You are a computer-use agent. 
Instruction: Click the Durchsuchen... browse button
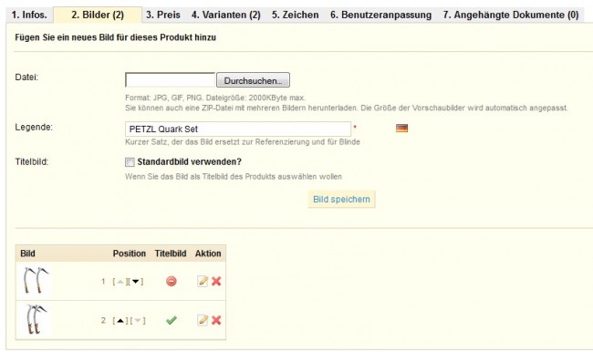(x=253, y=80)
